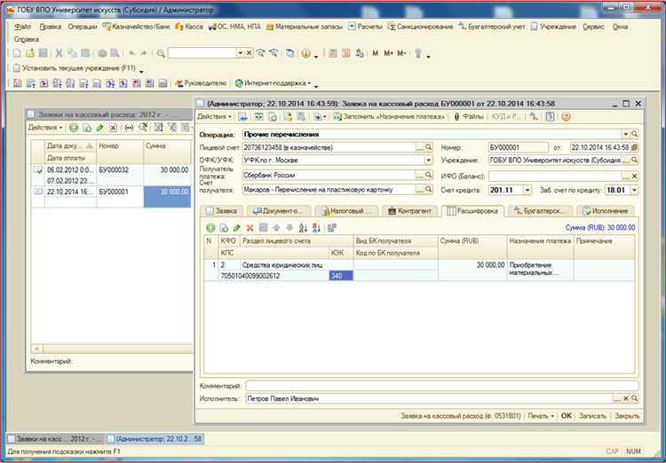666x463 pixels.
Task: Click Установить текущее учреждение (F11)
Action: pyautogui.click(x=75, y=68)
